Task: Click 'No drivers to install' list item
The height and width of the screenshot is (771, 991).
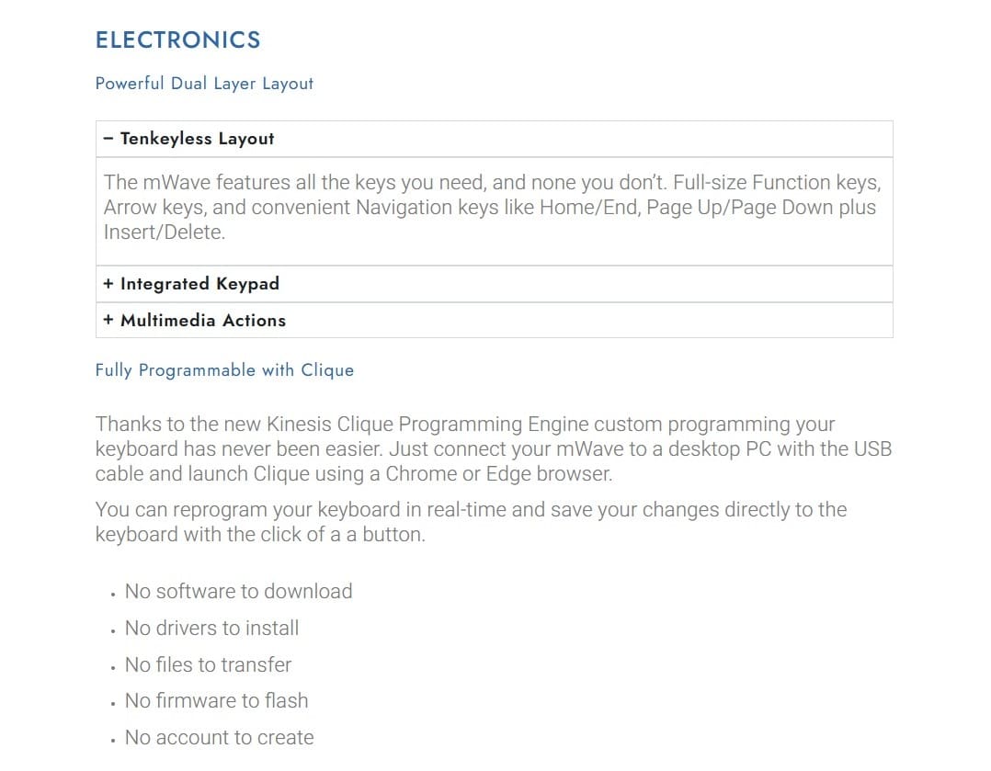Action: click(x=211, y=629)
